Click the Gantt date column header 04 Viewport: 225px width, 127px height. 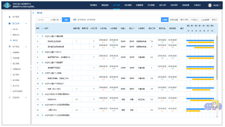coord(196,31)
